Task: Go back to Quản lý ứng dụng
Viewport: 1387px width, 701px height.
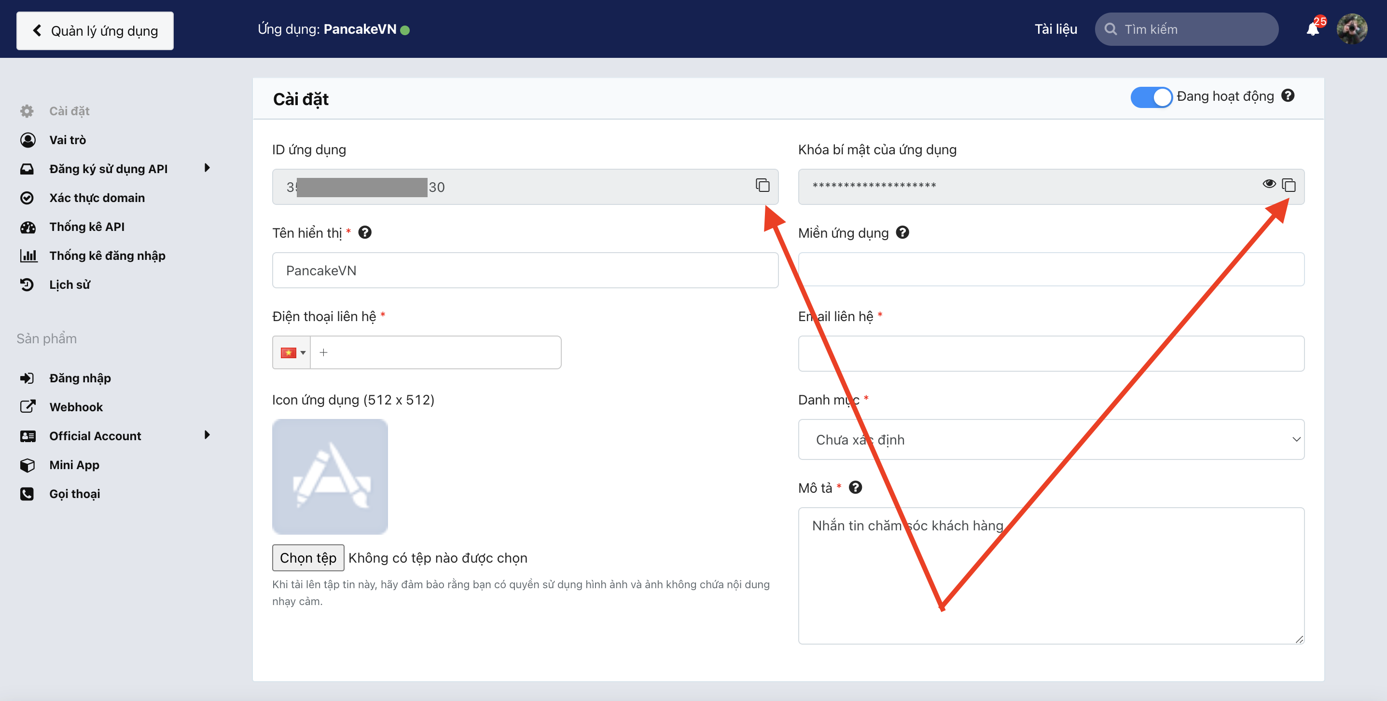Action: (95, 31)
